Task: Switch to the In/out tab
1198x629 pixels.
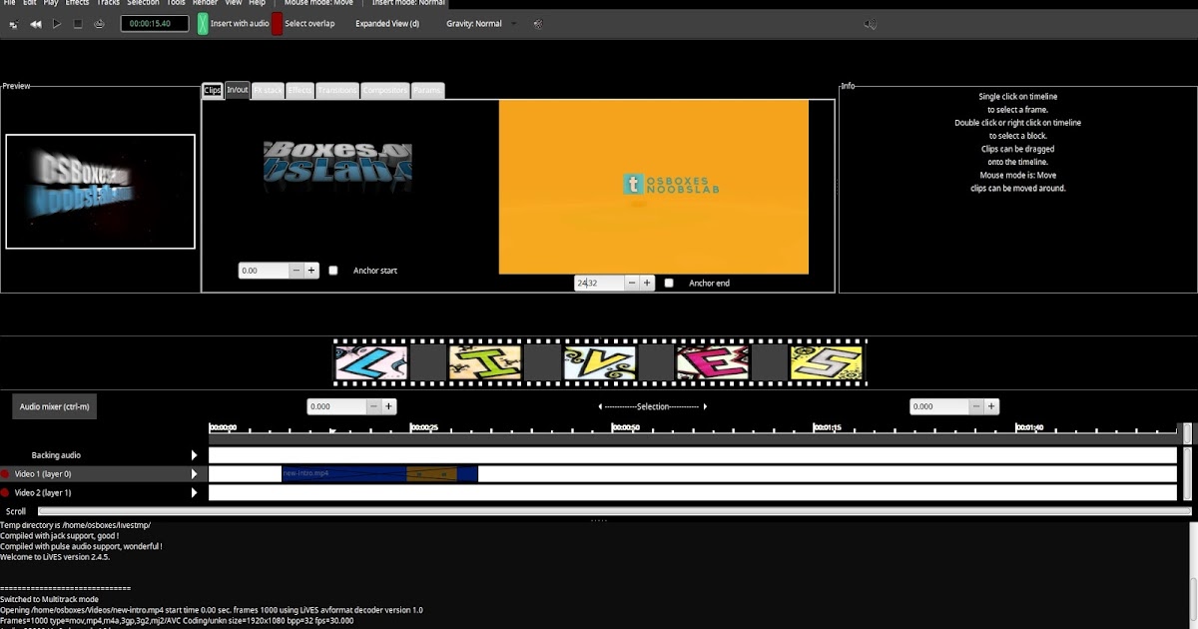Action: tap(238, 90)
